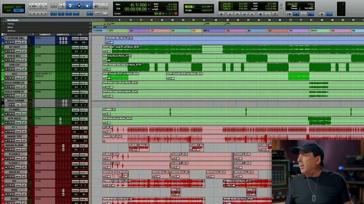The height and width of the screenshot is (204, 364).
Task: Record-enable the ACC track
Action: [6, 78]
